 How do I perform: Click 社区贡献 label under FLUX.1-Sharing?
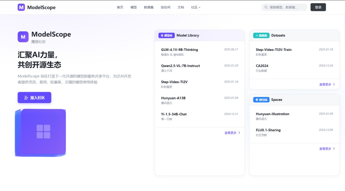tap(261, 135)
